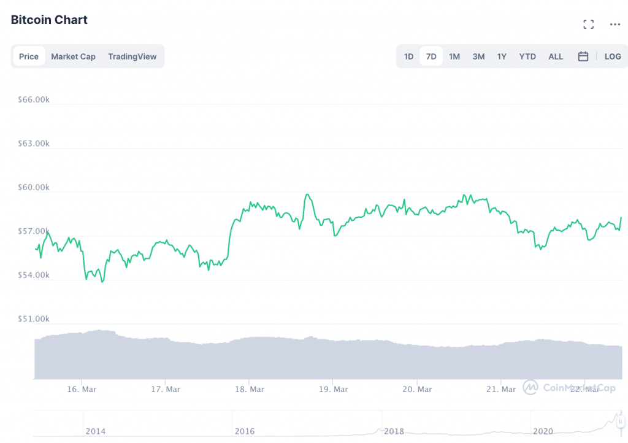
Task: Toggle the LOG scale button
Action: point(613,56)
